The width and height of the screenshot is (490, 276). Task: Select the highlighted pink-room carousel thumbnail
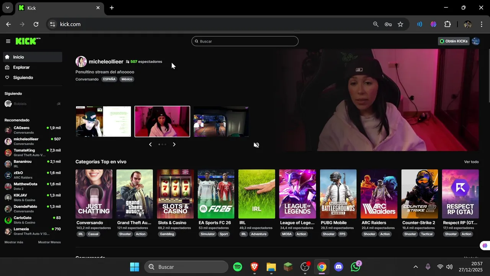click(162, 122)
